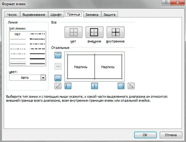Click the 'Авто' color combo box
Viewport: 186px width, 142px height.
coord(28,78)
